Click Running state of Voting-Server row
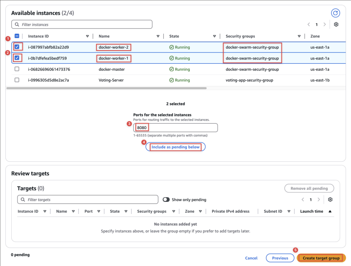The image size is (351, 266). [180, 80]
